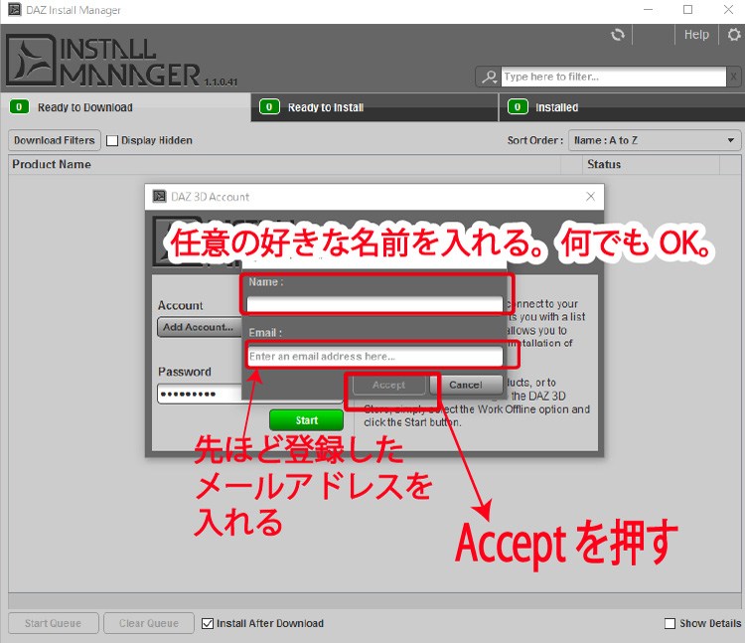
Task: Open the Help menu
Action: pyautogui.click(x=696, y=35)
